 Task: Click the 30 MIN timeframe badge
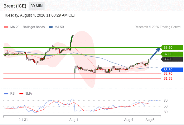(36, 6)
